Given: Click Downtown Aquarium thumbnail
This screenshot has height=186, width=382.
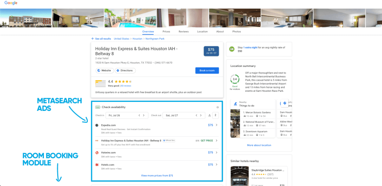Looking at the screenshot, I should 235,133.
